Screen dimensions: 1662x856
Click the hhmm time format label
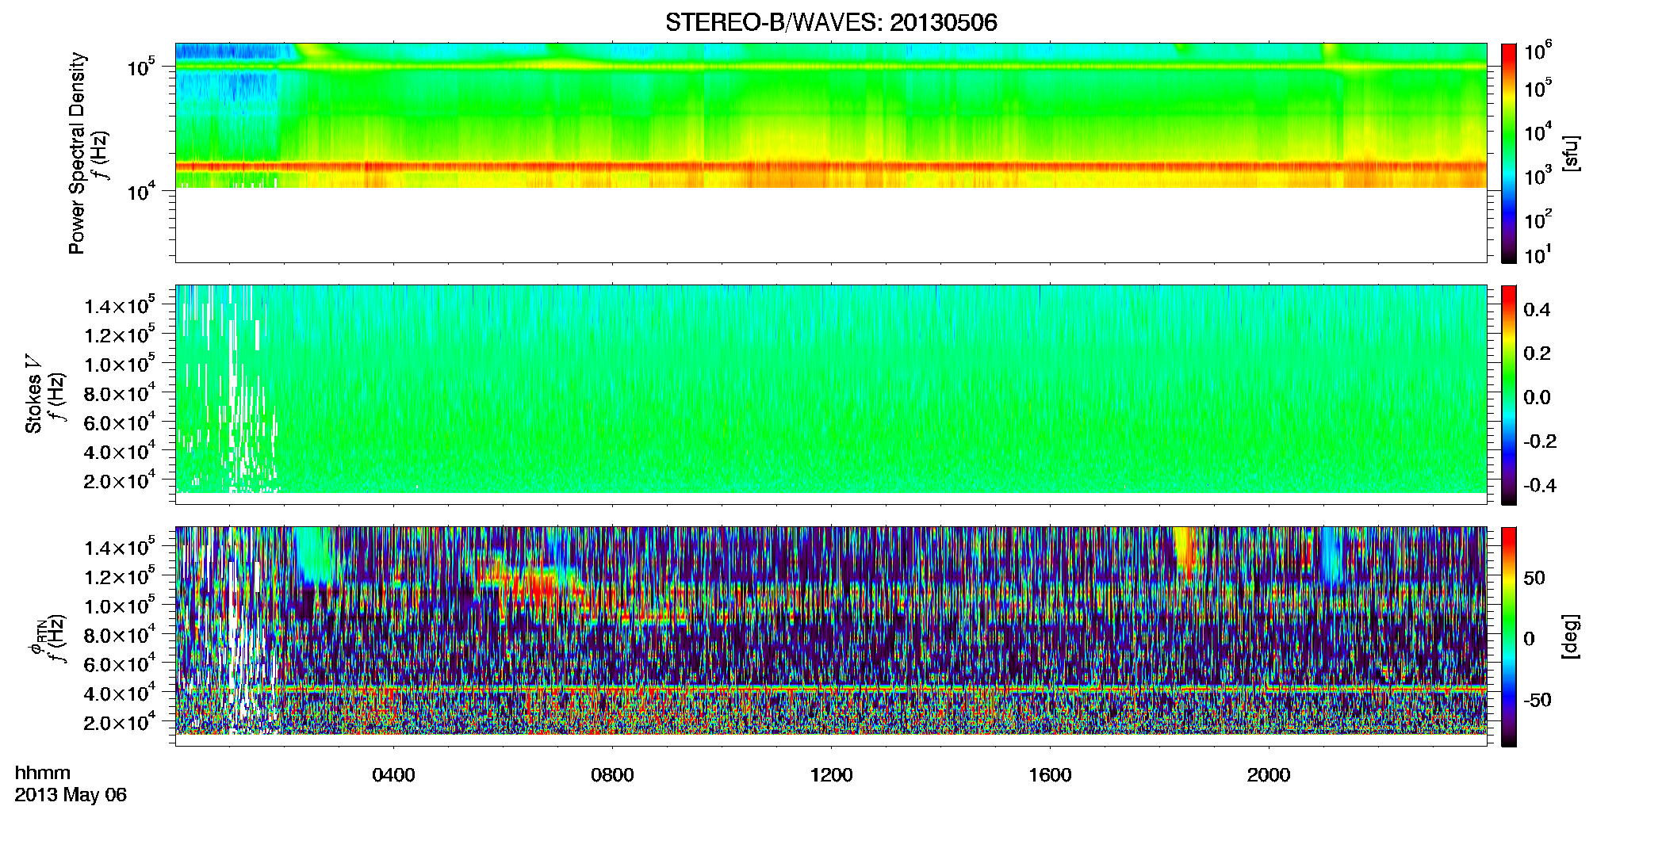tap(43, 774)
